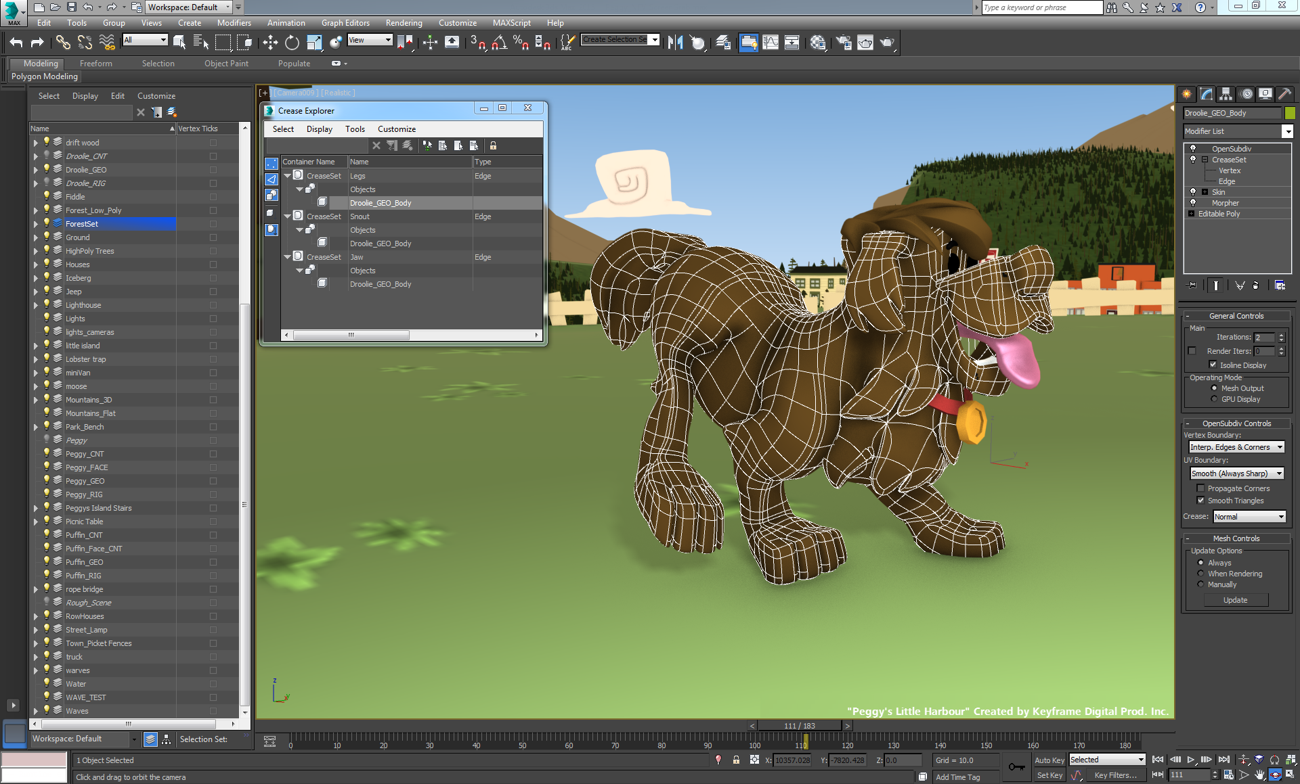1300x784 pixels.
Task: Select the Move tool in main toolbar
Action: click(x=270, y=43)
